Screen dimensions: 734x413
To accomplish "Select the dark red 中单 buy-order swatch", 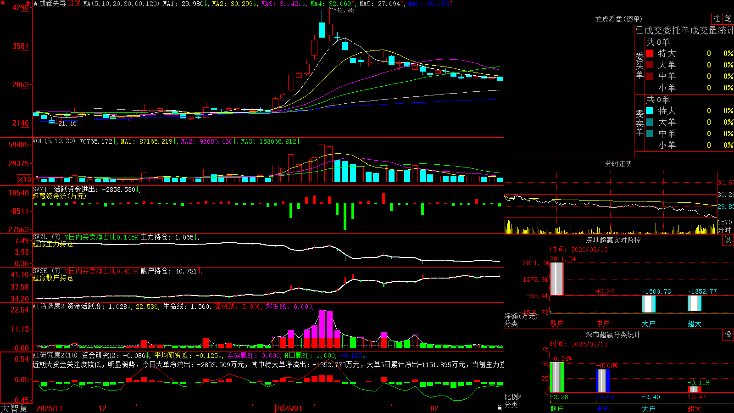I will point(650,76).
